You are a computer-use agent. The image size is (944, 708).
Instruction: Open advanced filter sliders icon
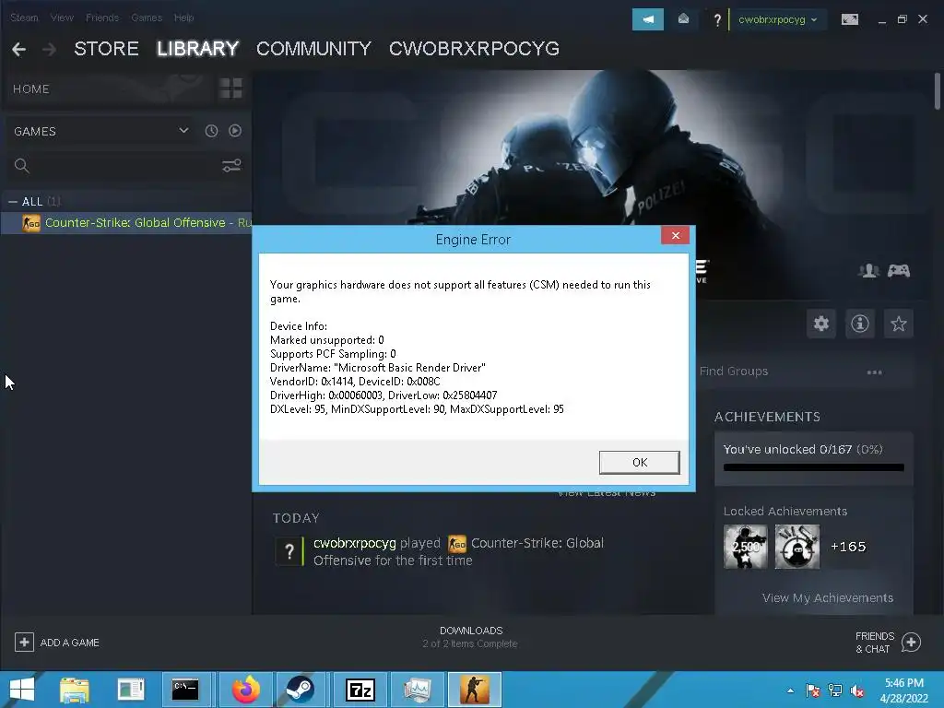coord(231,166)
